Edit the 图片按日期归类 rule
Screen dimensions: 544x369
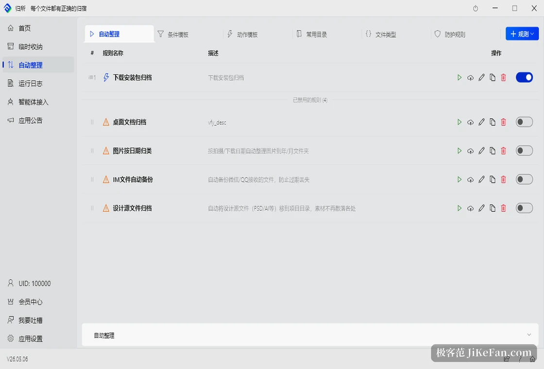(481, 151)
